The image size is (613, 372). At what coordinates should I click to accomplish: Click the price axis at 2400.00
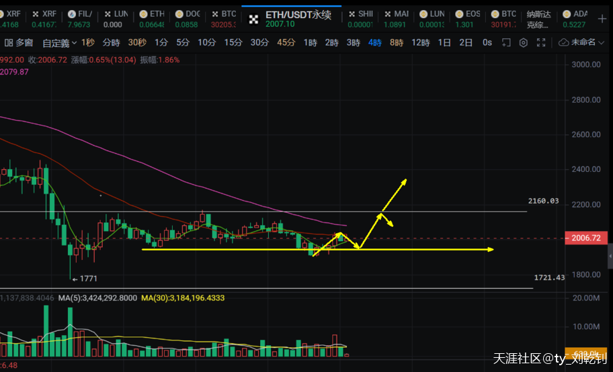pos(586,169)
